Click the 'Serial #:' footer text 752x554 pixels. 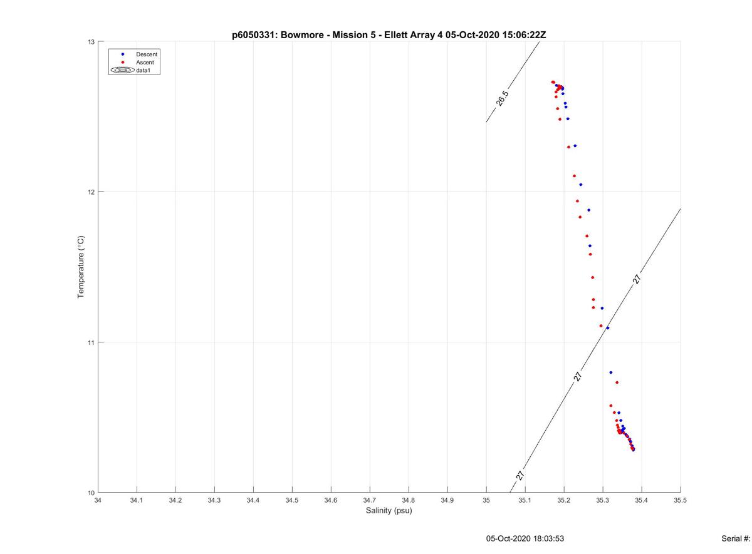736,539
